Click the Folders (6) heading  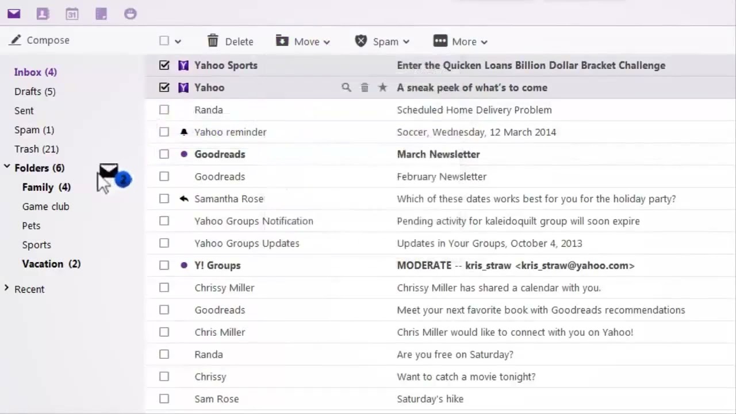point(40,168)
